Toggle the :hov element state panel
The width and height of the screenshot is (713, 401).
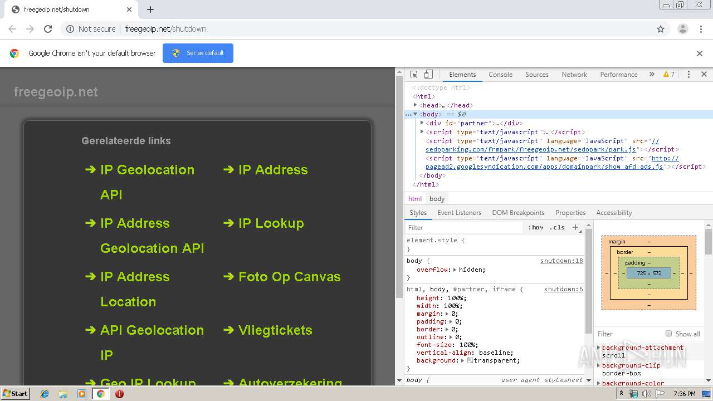536,227
